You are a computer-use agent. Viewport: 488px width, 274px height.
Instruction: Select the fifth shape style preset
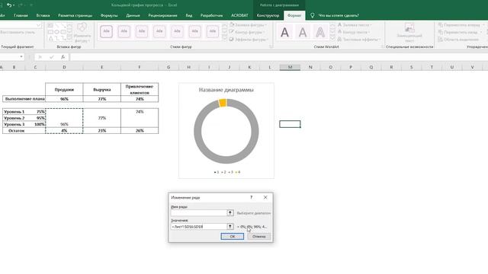tap(177, 31)
